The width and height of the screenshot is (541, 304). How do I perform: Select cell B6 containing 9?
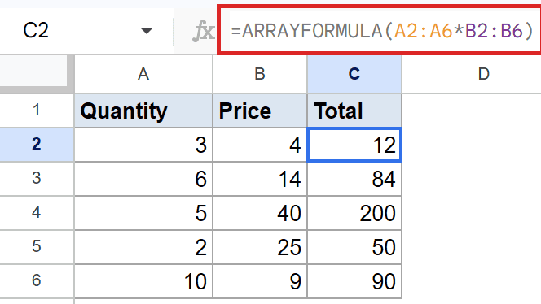tap(260, 281)
